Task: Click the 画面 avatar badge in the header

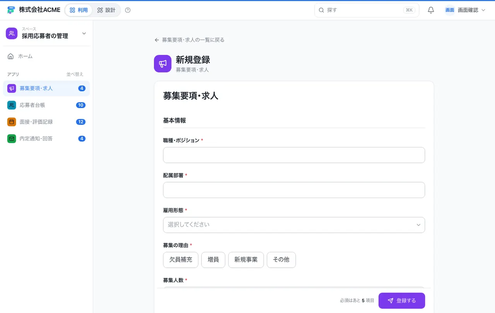Action: [450, 10]
